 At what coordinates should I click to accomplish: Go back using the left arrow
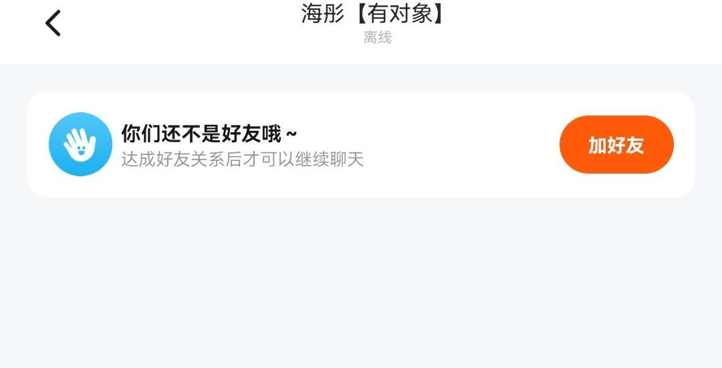tap(53, 23)
